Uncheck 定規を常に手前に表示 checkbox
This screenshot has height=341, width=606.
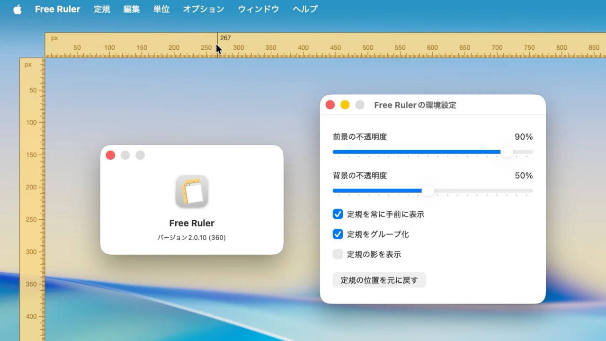click(338, 214)
